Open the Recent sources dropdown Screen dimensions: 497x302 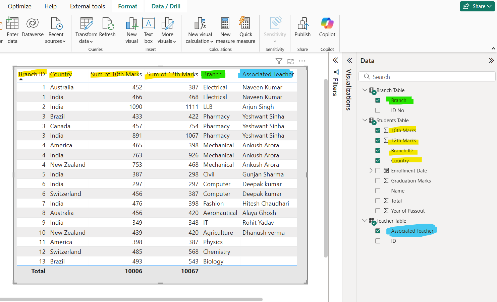click(x=56, y=37)
